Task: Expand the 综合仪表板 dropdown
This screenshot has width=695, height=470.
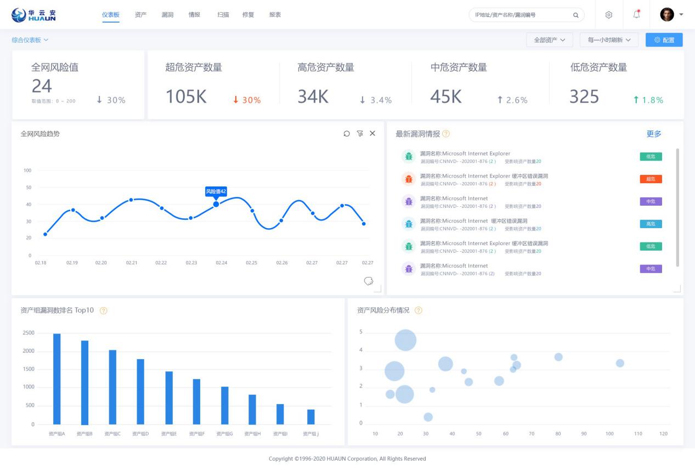Action: [30, 40]
